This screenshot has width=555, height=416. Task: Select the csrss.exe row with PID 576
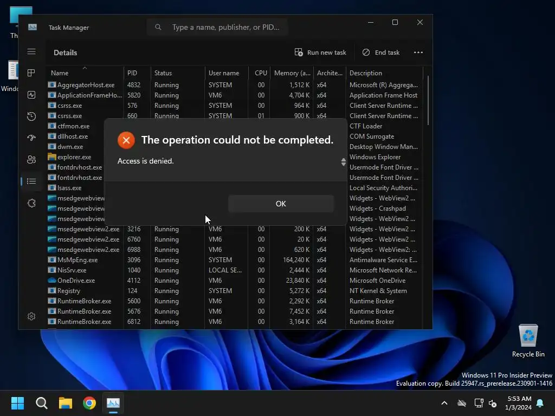pyautogui.click(x=234, y=106)
